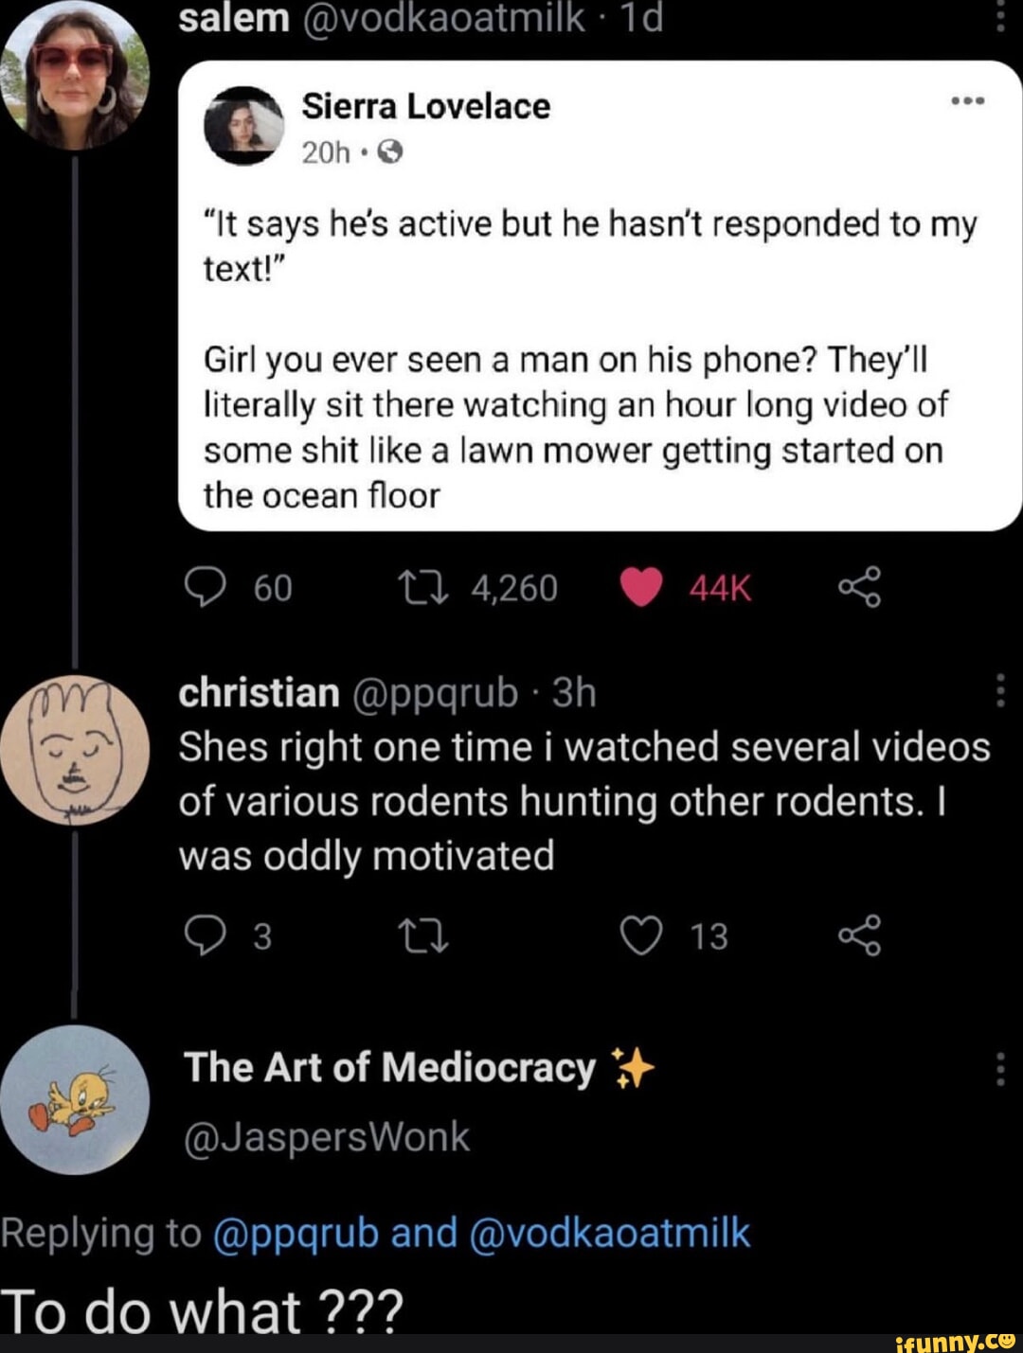Reply to christian's tweet about rodents
1023x1353 pixels.
point(204,935)
